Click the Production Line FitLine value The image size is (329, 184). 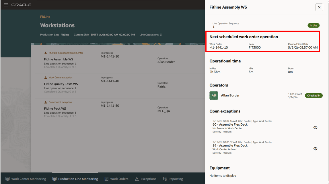coord(65,35)
